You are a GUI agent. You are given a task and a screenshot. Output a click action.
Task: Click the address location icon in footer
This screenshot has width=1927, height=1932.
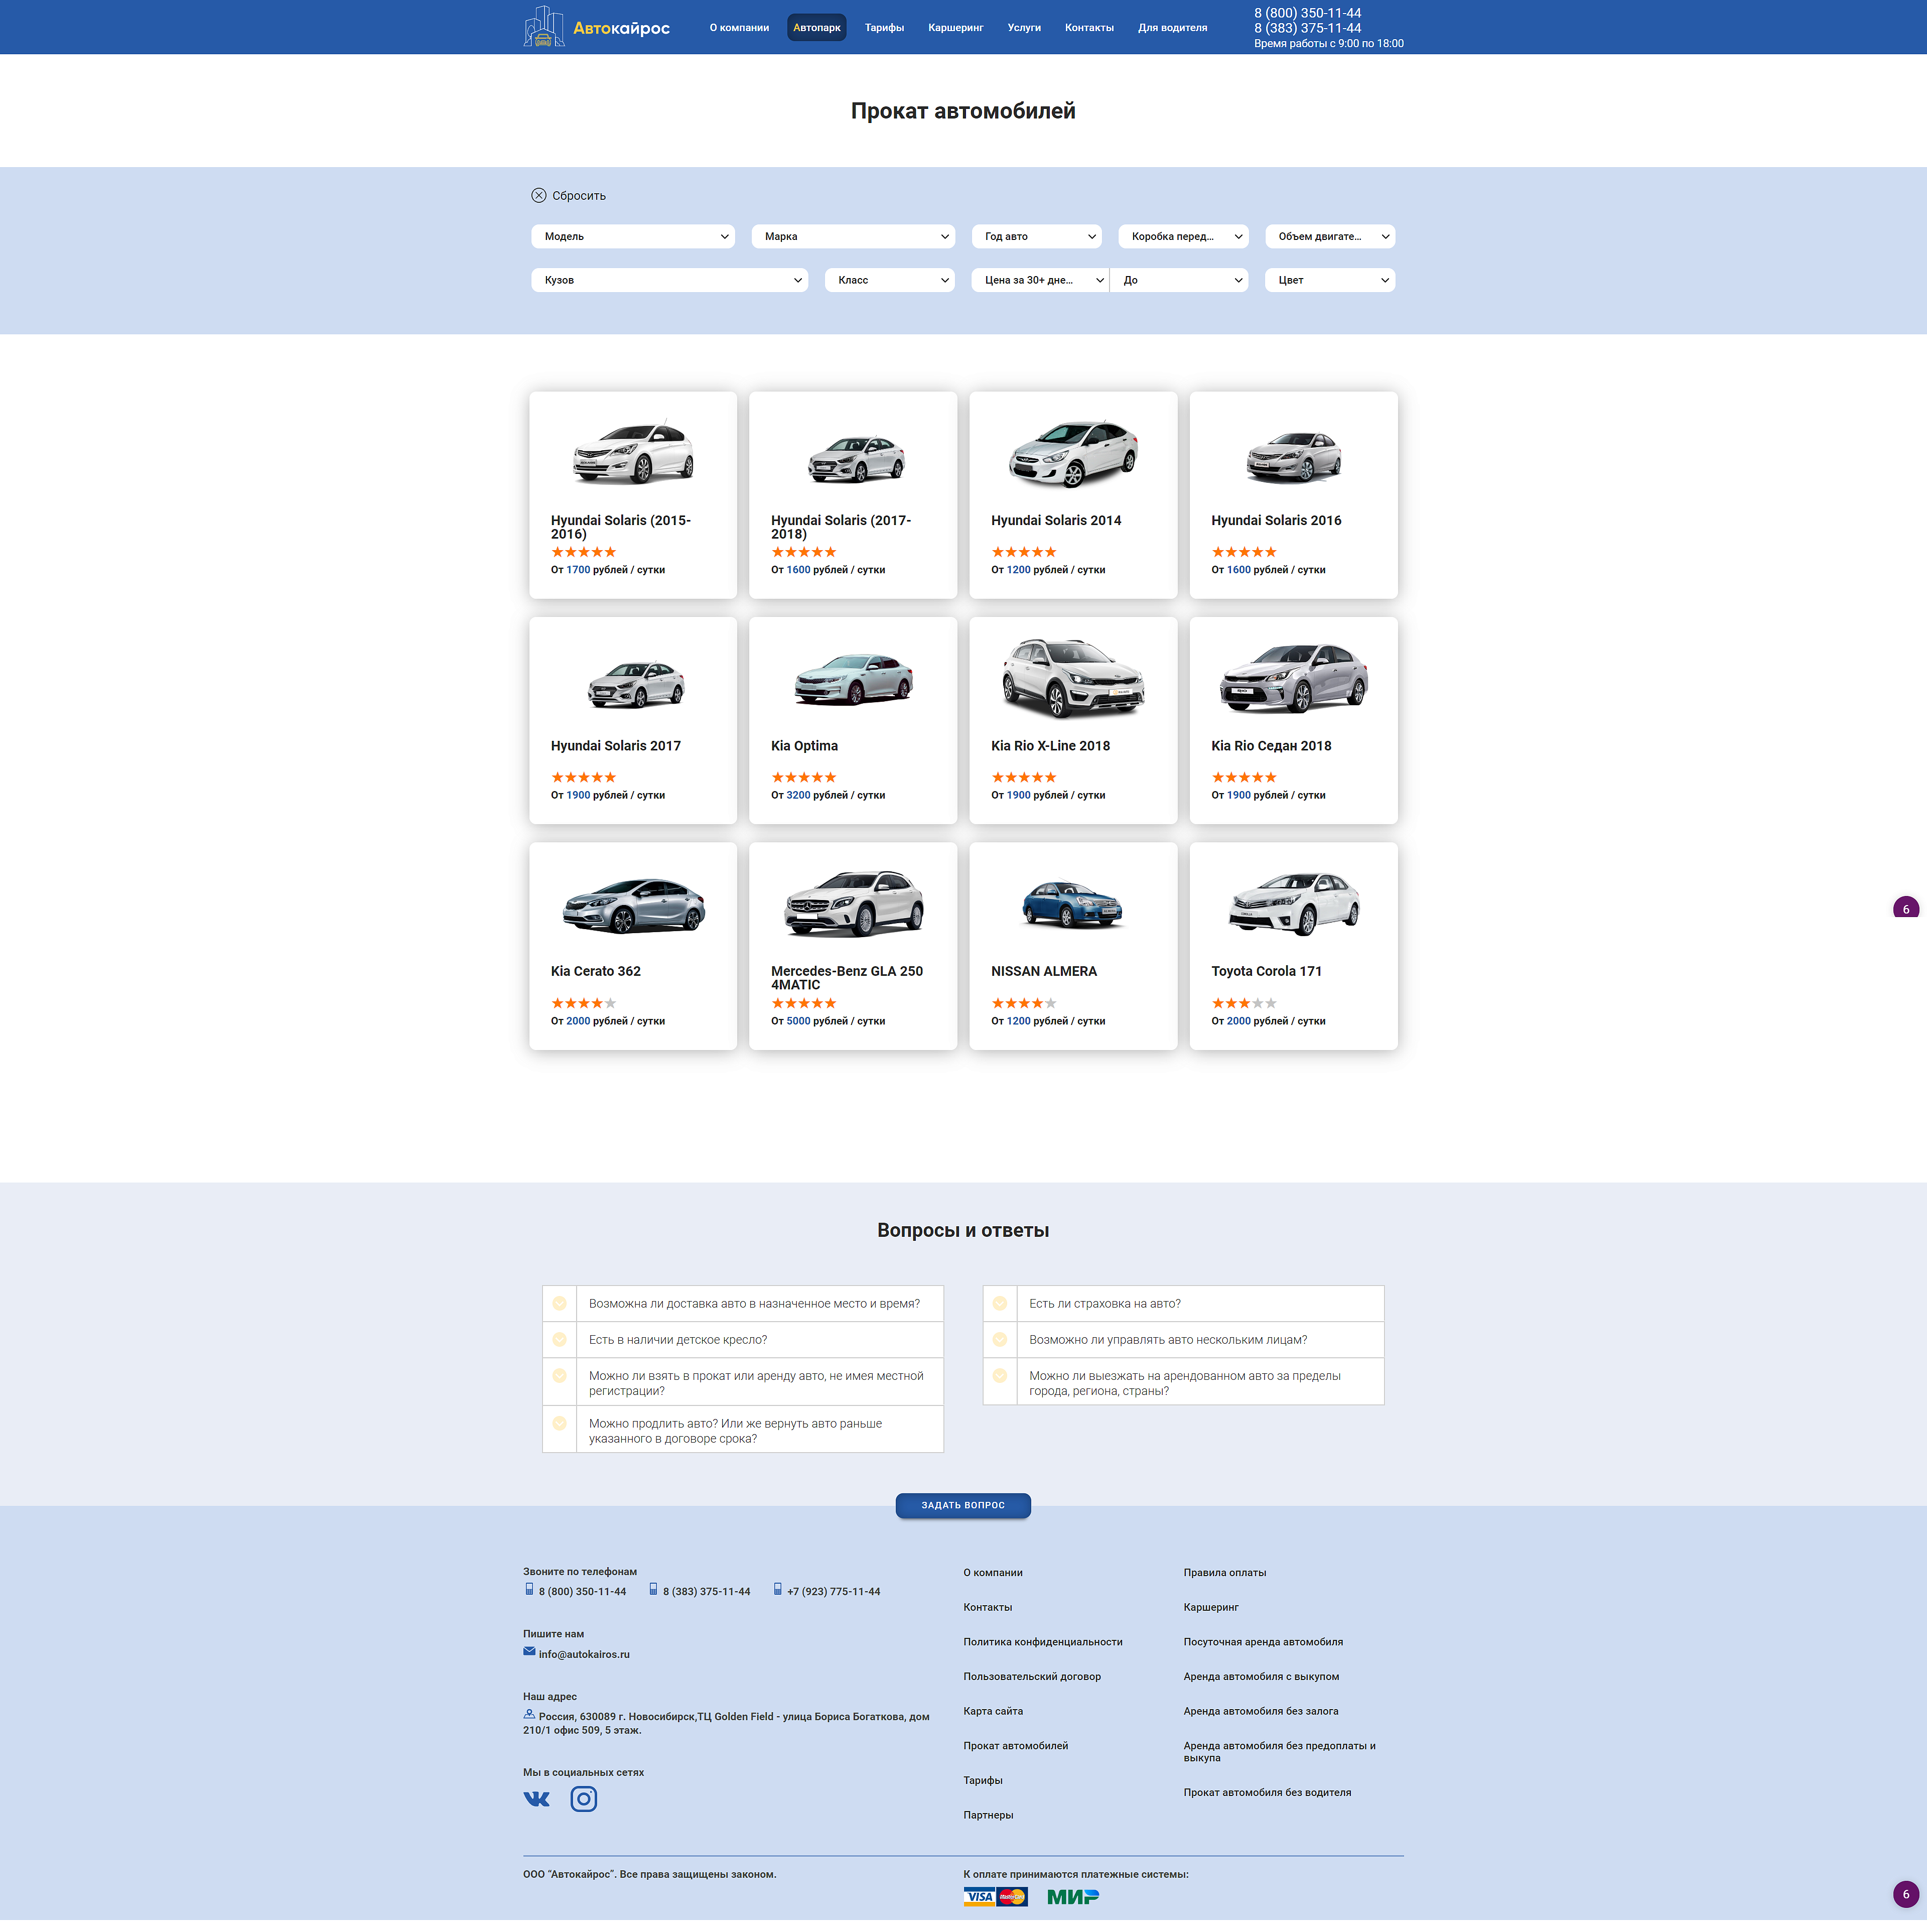click(x=529, y=1726)
